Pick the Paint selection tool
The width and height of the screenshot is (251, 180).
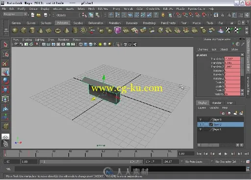point(5,63)
